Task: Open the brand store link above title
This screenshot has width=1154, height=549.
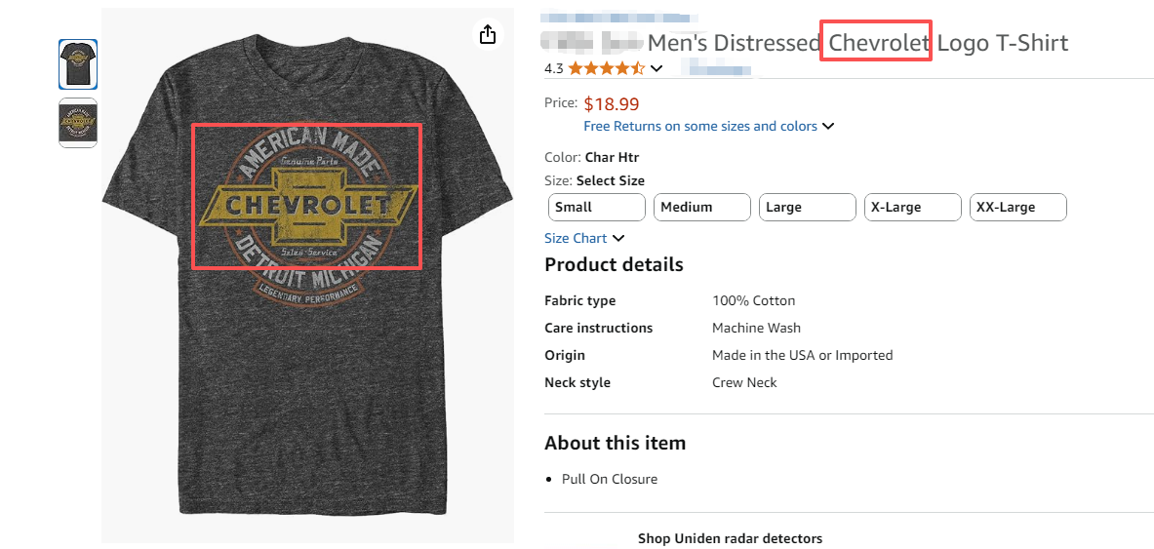Action: tap(619, 18)
